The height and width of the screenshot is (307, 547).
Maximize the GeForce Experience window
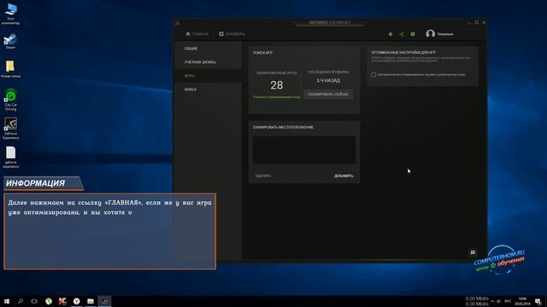tap(477, 23)
